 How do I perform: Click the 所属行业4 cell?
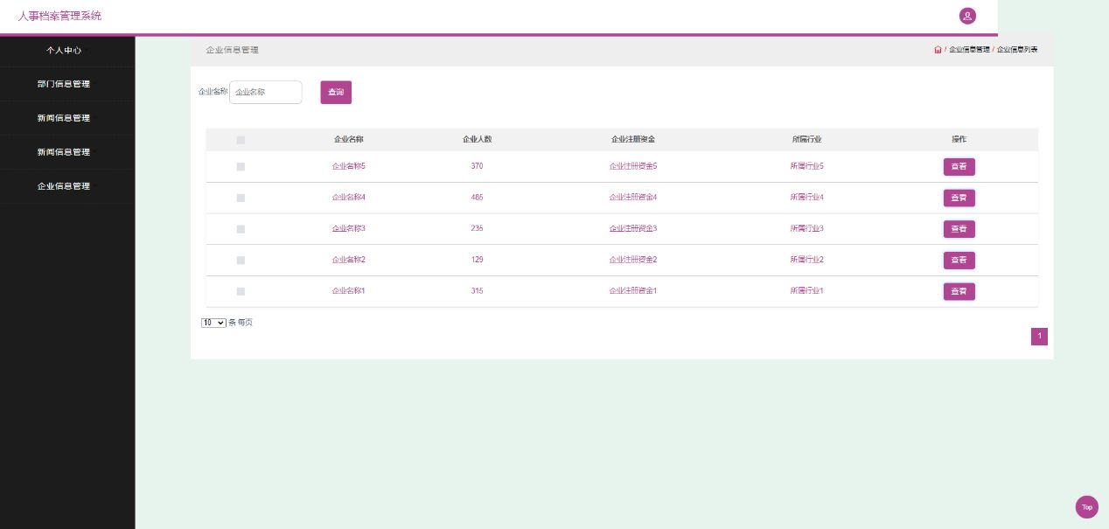click(806, 198)
